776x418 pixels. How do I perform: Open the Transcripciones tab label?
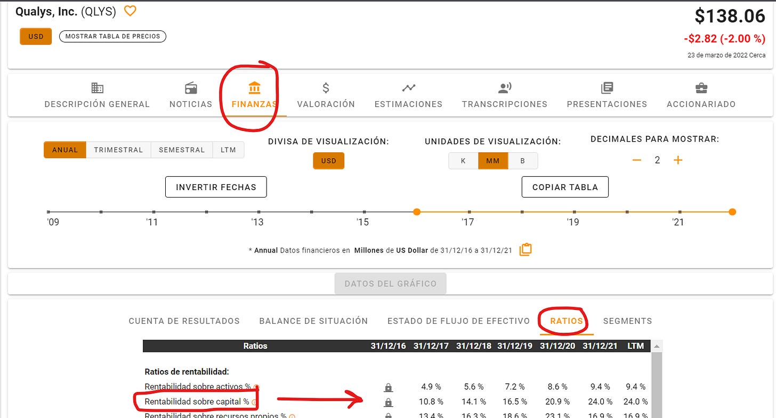point(504,104)
